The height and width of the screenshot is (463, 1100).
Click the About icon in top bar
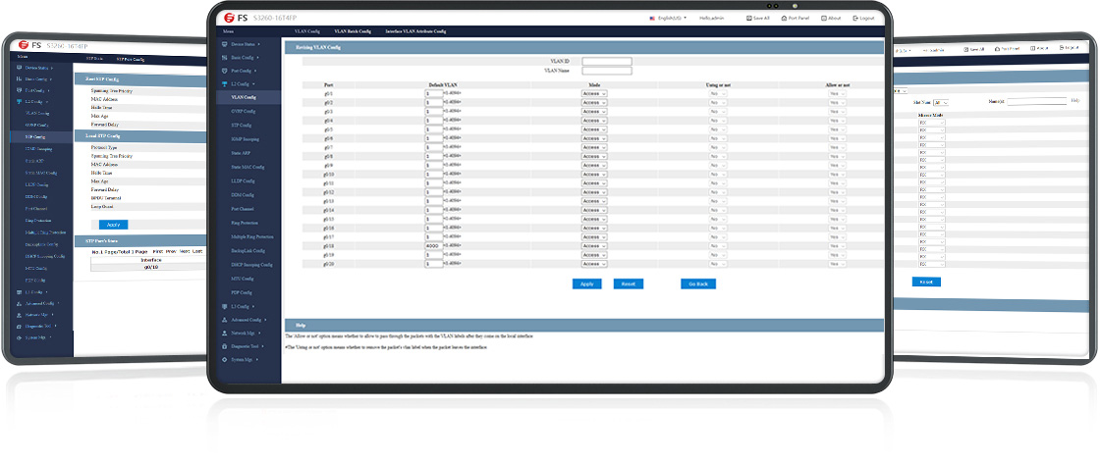[823, 18]
